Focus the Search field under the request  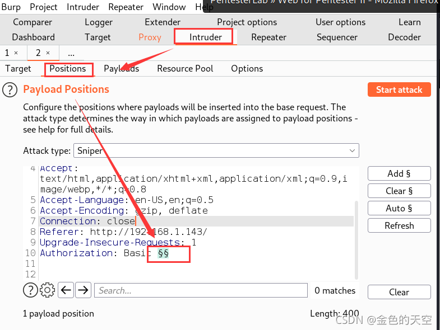(201, 290)
